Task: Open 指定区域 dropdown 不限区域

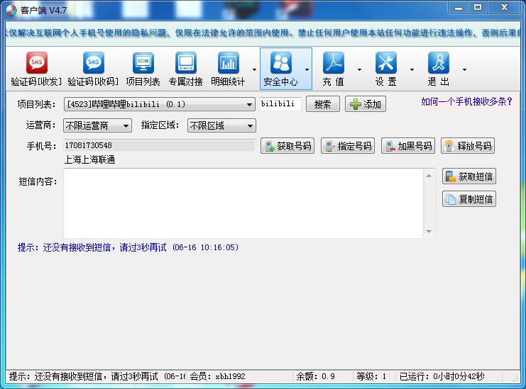Action: (x=221, y=125)
